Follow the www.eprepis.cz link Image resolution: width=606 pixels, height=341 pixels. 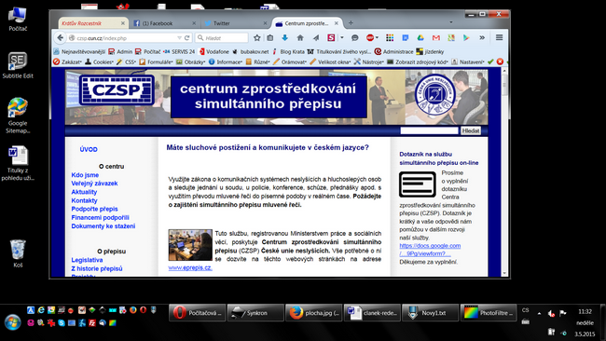[x=190, y=267]
